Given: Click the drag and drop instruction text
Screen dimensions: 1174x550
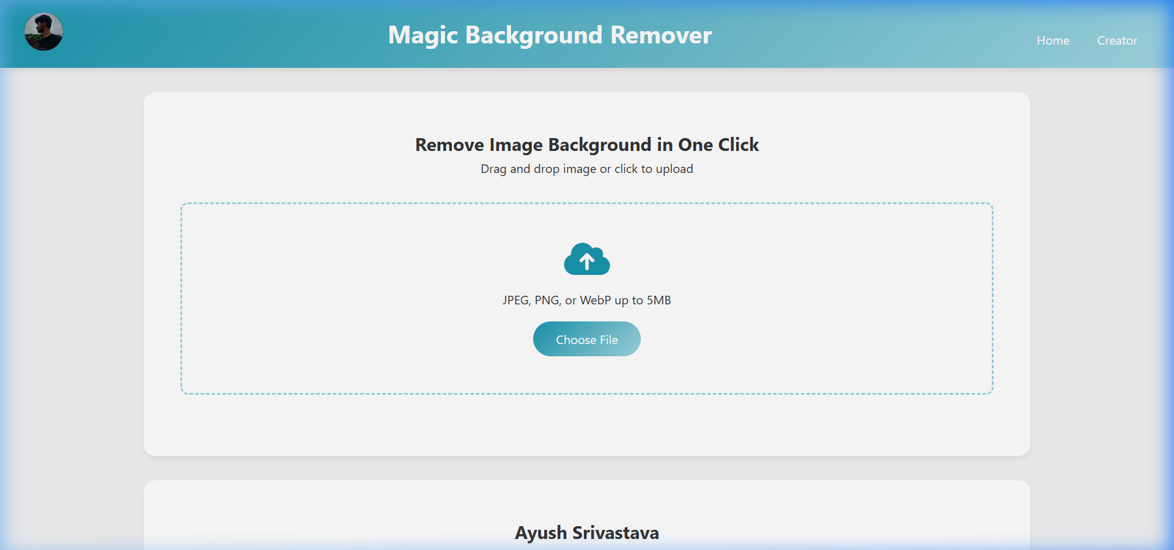Looking at the screenshot, I should pyautogui.click(x=586, y=169).
